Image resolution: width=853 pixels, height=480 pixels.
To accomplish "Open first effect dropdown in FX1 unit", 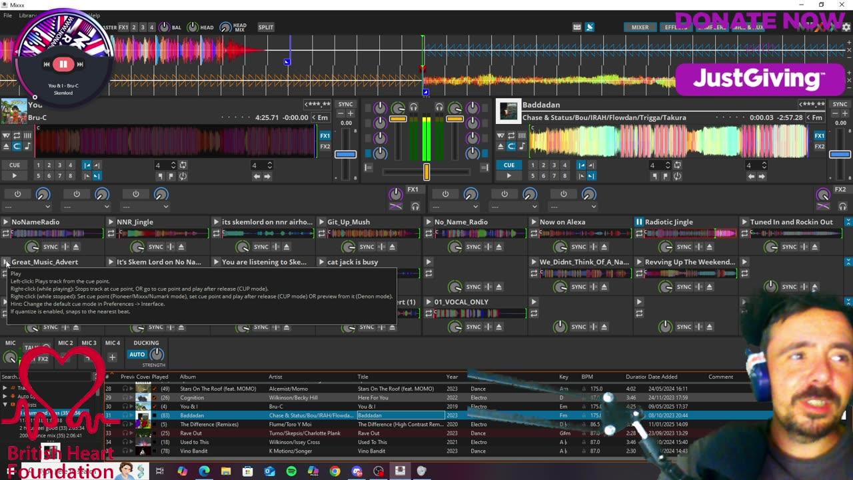I will coord(27,206).
